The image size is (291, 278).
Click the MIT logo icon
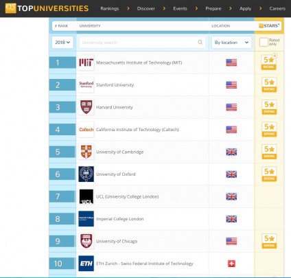(x=86, y=62)
